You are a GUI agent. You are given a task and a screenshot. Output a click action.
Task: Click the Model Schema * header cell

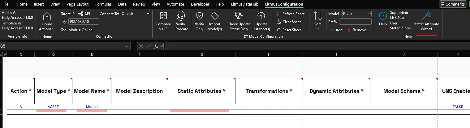tap(404, 91)
